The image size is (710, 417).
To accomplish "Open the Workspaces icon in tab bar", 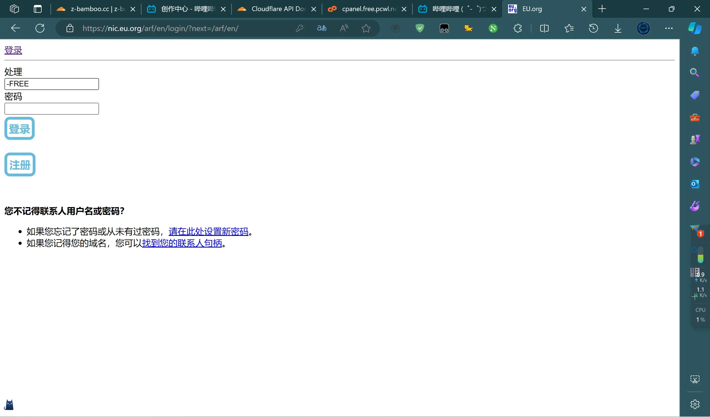I will pyautogui.click(x=14, y=9).
